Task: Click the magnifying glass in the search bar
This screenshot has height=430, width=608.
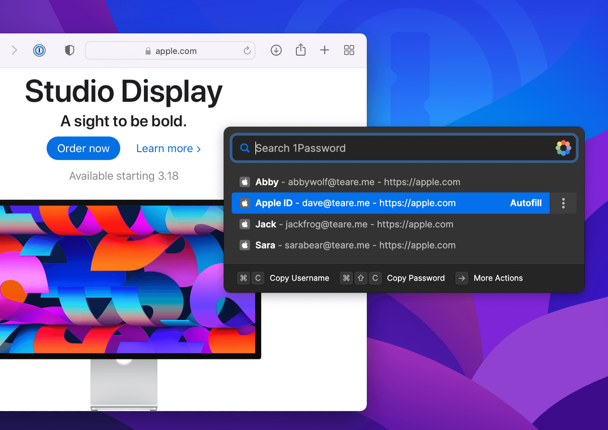Action: 245,148
